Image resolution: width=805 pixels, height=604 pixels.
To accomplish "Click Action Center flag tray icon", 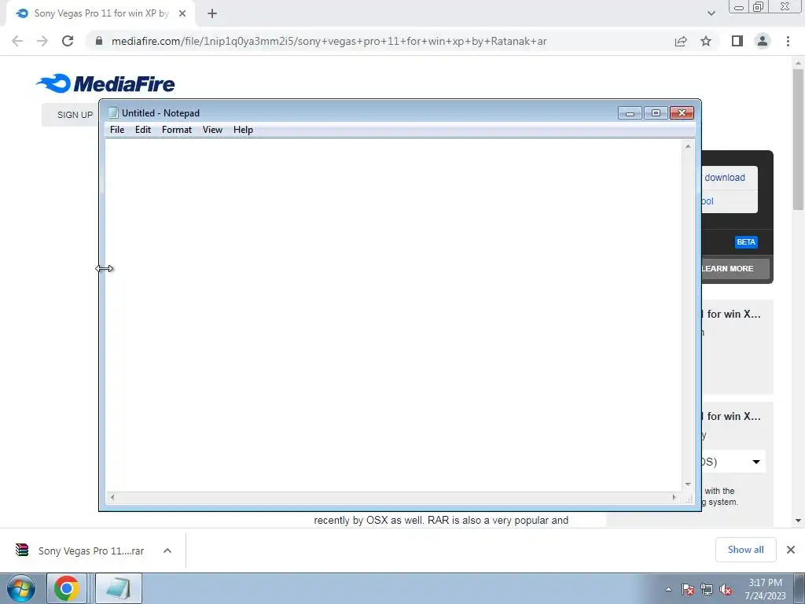I will click(687, 589).
